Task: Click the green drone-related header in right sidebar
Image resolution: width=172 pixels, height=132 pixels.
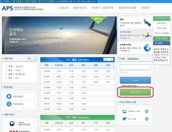Action: tap(162, 19)
